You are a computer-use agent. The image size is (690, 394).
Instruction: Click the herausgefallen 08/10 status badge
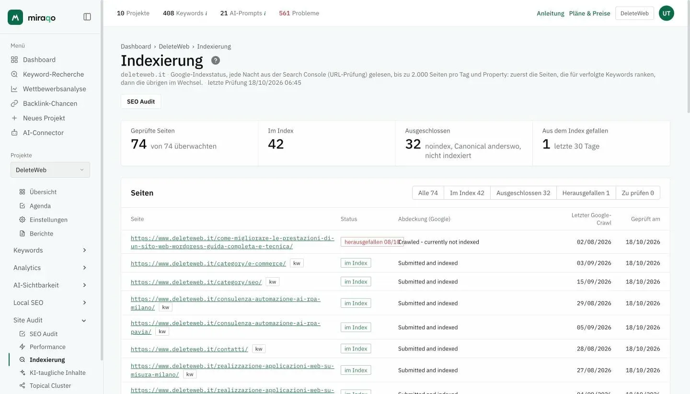point(372,242)
